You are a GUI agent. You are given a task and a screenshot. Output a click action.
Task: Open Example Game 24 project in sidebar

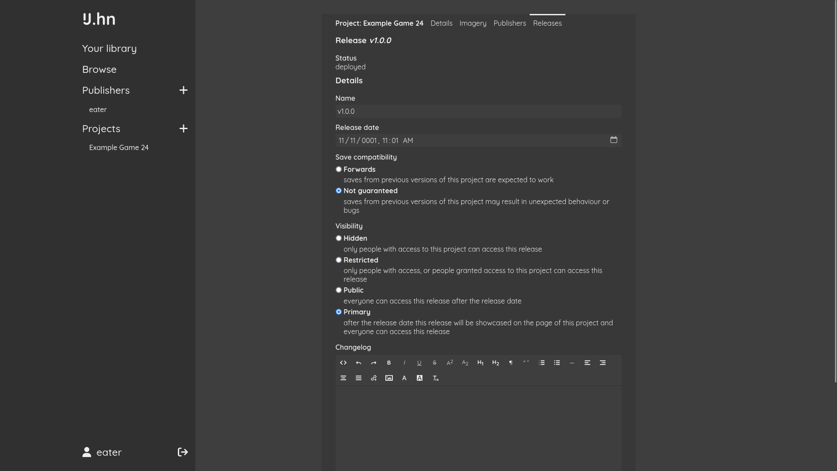119,147
